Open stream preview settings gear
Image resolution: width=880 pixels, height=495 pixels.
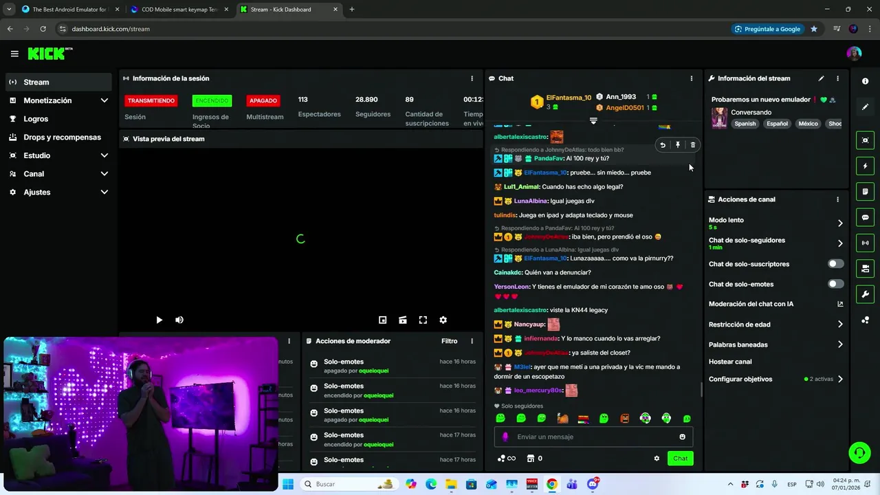pos(443,320)
